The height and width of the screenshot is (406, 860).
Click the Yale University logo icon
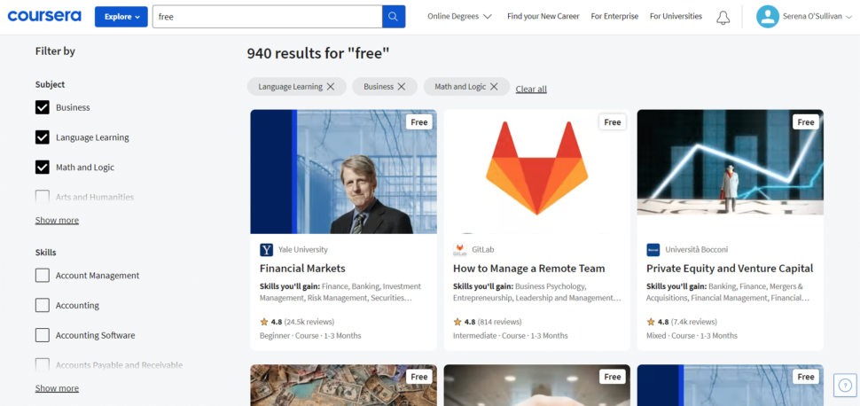(x=267, y=250)
